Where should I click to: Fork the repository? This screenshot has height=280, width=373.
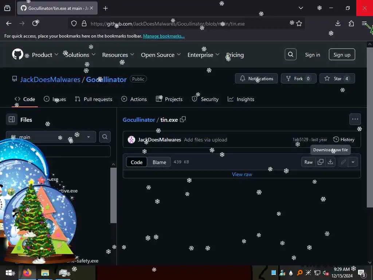tap(298, 78)
